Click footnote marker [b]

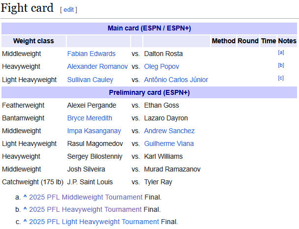[281, 65]
